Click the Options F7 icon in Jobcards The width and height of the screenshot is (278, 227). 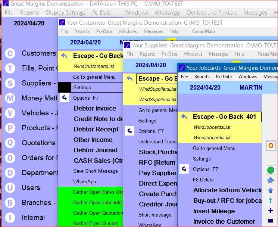(184, 169)
